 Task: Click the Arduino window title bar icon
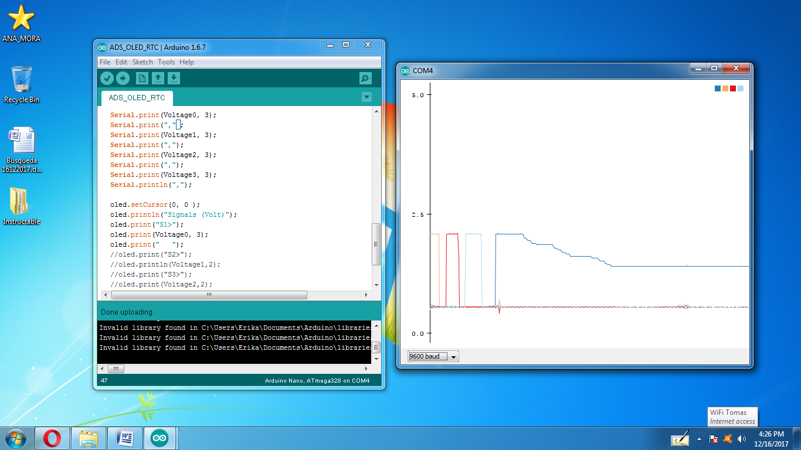(x=102, y=47)
